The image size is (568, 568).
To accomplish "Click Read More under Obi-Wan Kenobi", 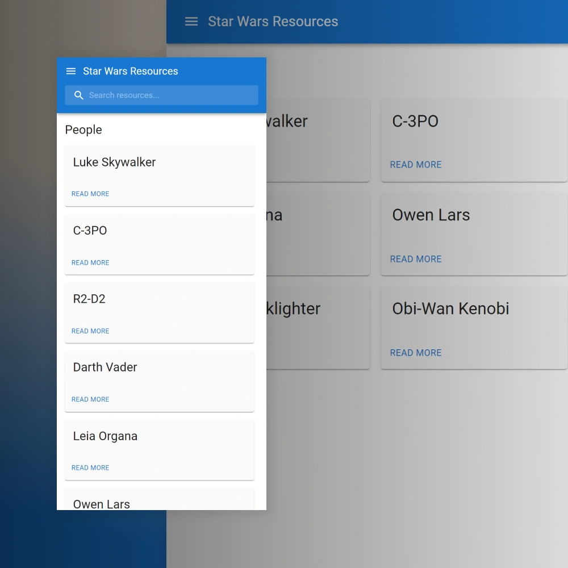I will pyautogui.click(x=416, y=353).
